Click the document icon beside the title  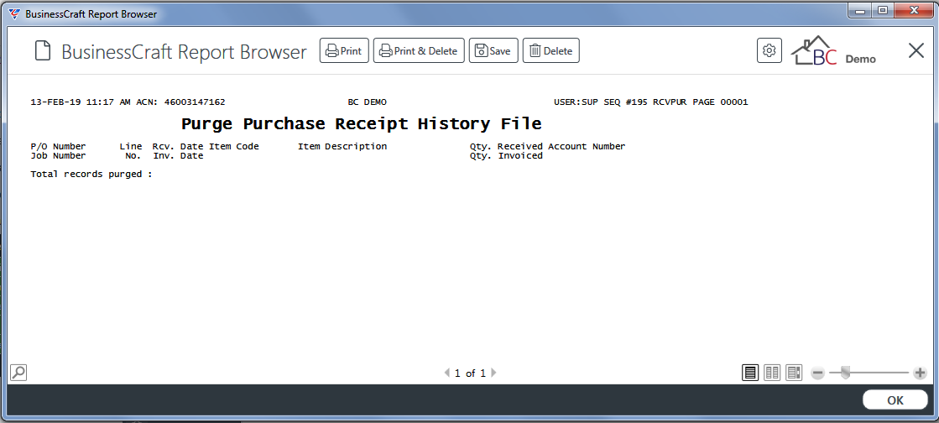click(43, 51)
